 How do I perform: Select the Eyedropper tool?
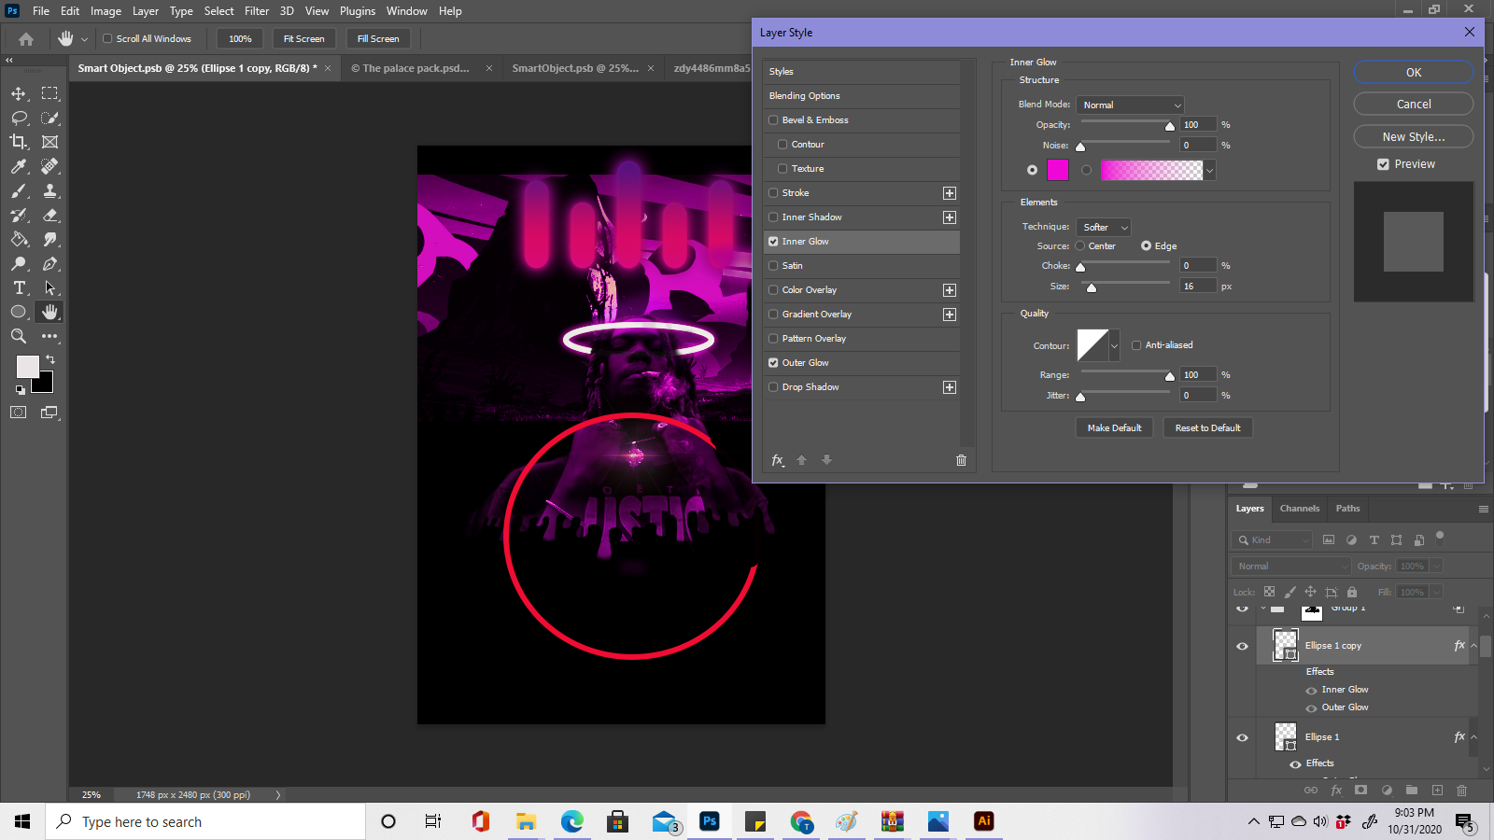coord(19,166)
